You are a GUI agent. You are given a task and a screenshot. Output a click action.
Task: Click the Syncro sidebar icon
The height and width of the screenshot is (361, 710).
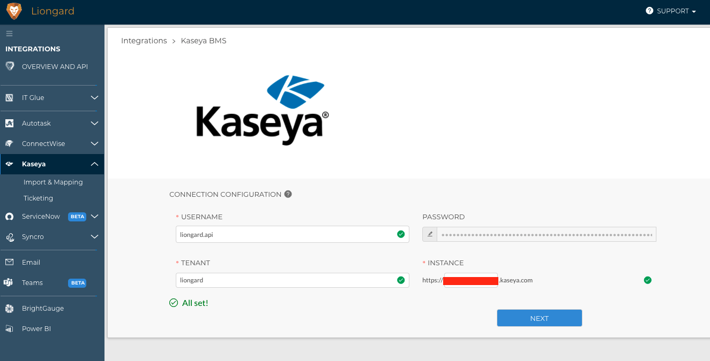(9, 237)
